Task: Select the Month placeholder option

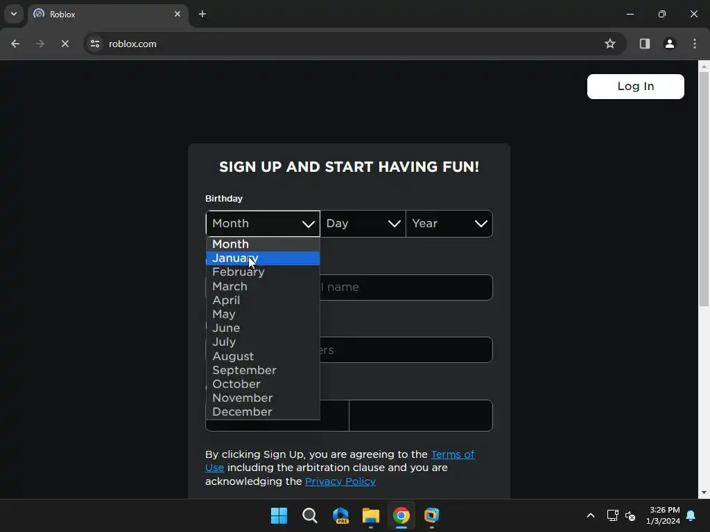Action: tap(263, 245)
